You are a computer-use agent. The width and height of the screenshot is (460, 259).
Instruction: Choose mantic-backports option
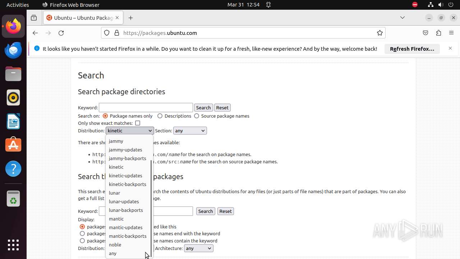click(128, 236)
